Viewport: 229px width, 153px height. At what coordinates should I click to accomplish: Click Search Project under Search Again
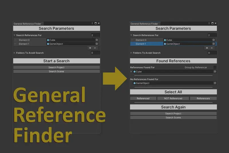[x=173, y=113]
